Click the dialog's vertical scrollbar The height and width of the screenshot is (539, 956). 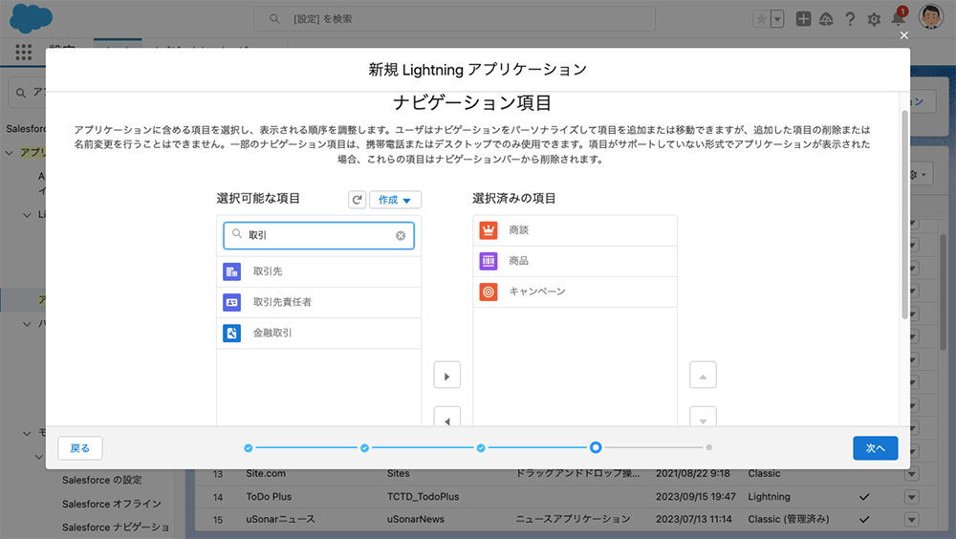click(904, 213)
